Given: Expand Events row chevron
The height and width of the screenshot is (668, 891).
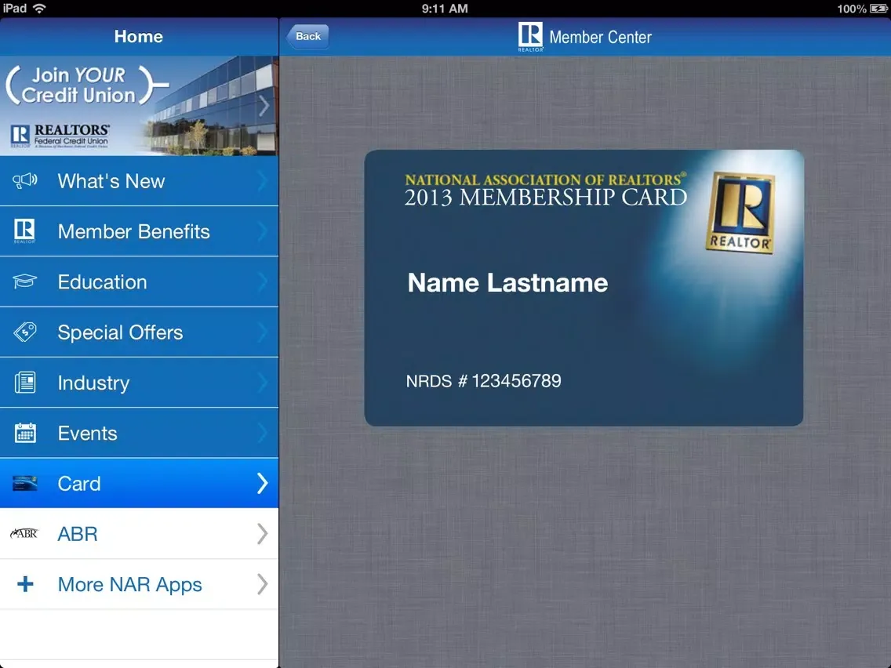Looking at the screenshot, I should pyautogui.click(x=262, y=433).
